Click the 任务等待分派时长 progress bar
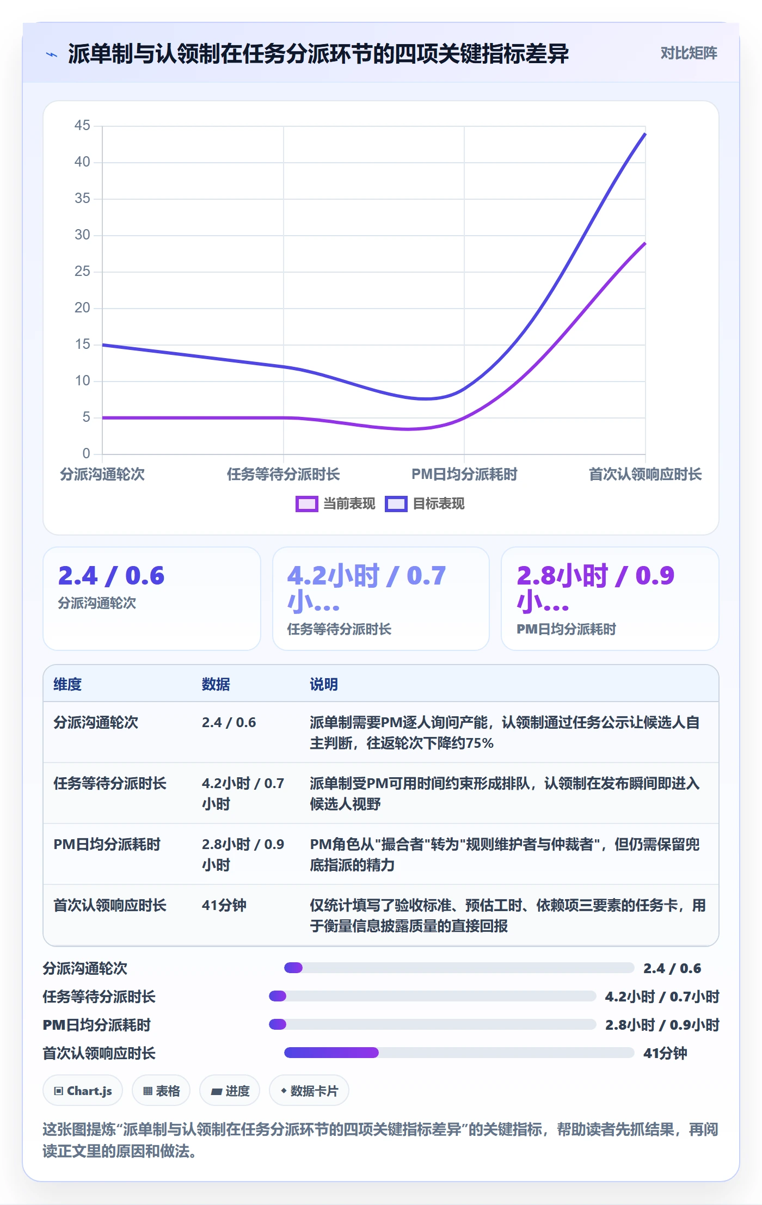762x1205 pixels. (432, 996)
